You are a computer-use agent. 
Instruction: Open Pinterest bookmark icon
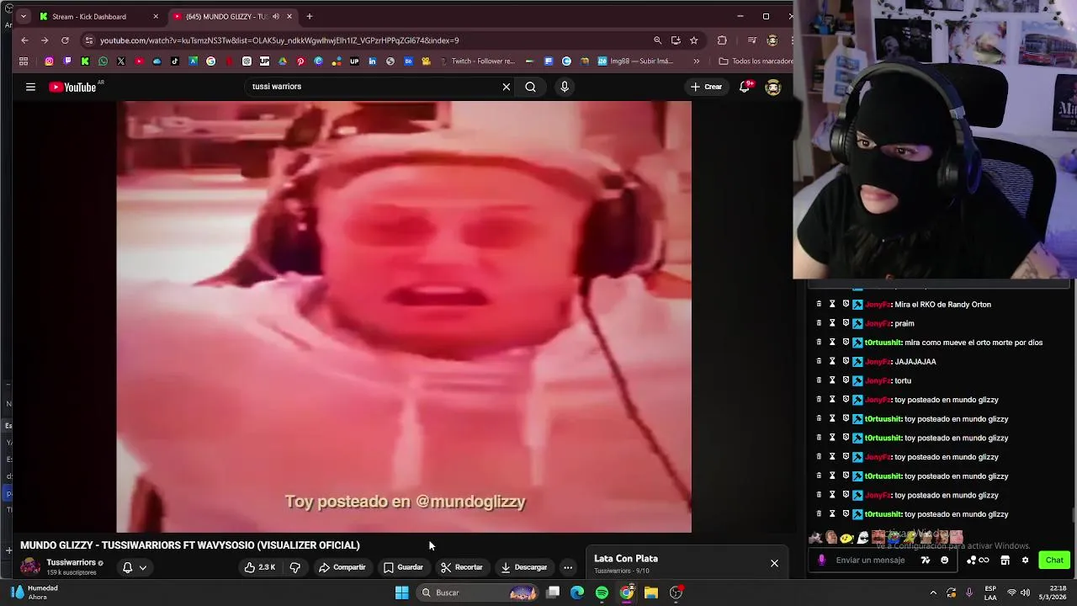pyautogui.click(x=300, y=61)
